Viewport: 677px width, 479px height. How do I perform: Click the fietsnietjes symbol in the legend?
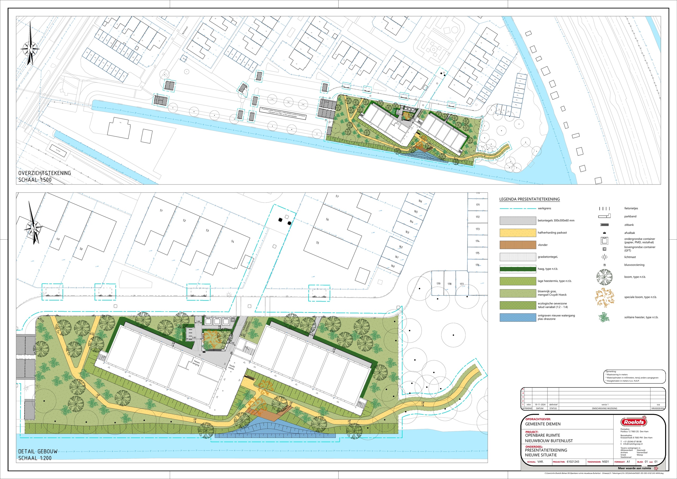[605, 208]
